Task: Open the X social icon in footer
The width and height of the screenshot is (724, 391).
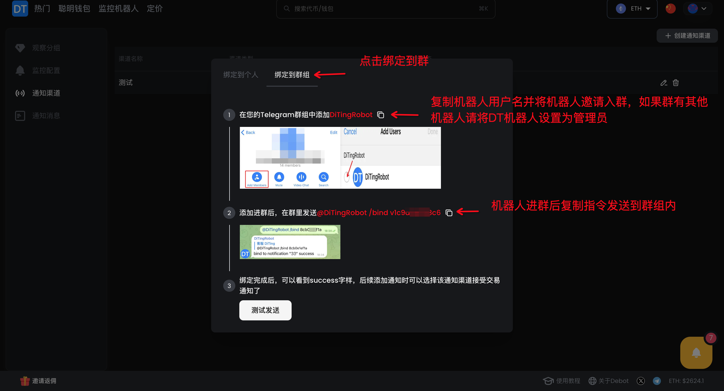Action: click(x=641, y=381)
